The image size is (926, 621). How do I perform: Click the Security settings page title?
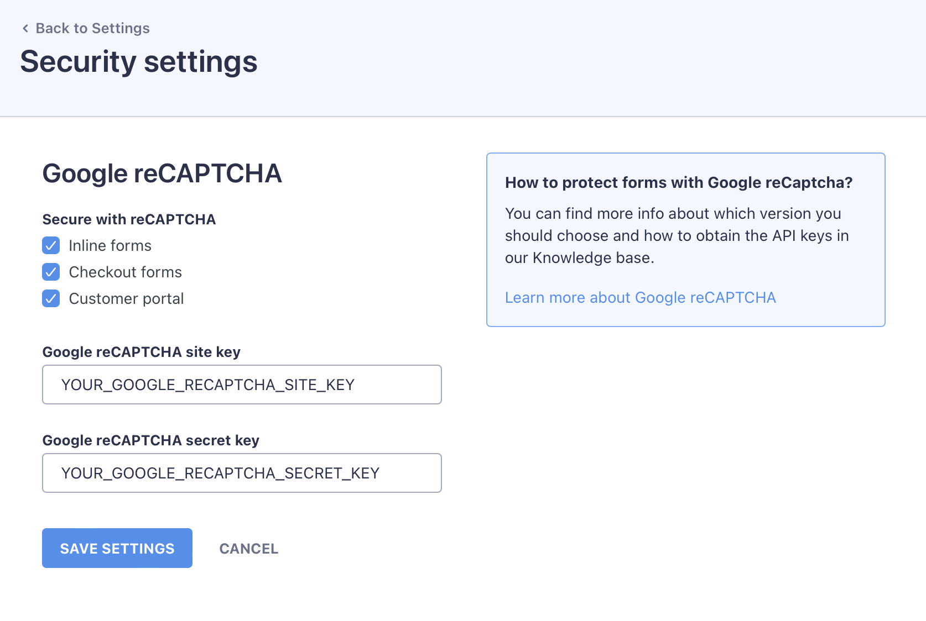[139, 61]
